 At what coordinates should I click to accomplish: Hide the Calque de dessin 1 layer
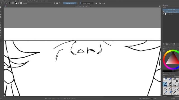click(163, 12)
